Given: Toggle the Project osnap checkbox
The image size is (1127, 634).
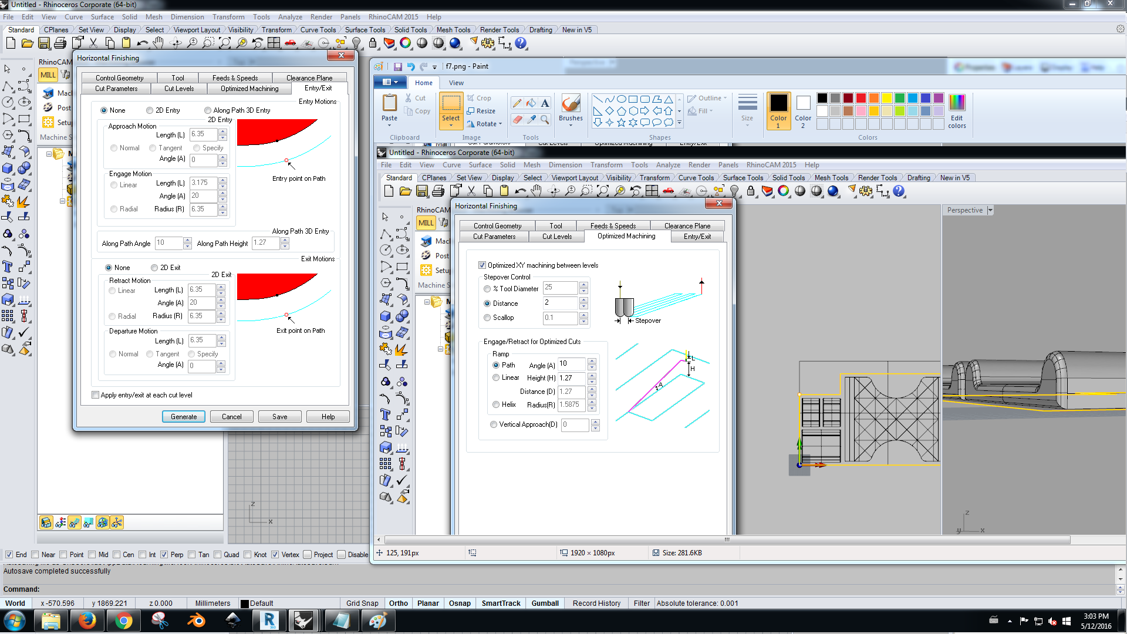Looking at the screenshot, I should click(x=307, y=555).
